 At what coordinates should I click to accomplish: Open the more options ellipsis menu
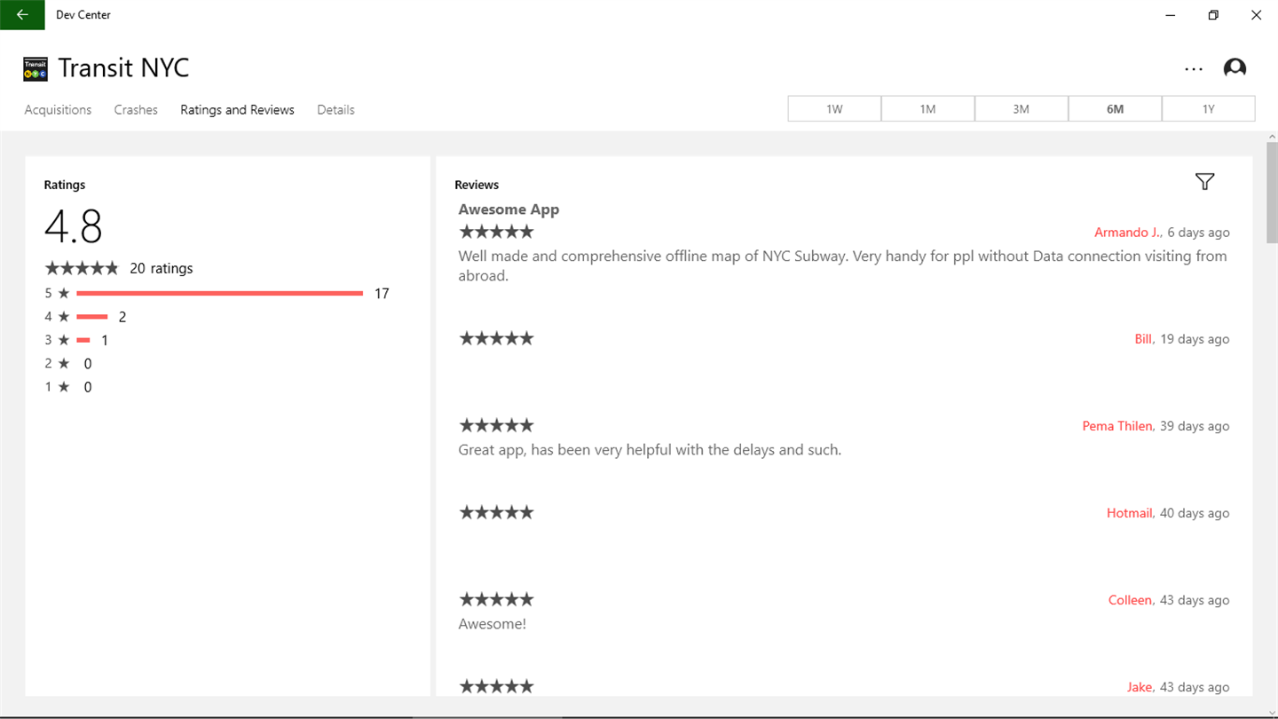coord(1194,69)
